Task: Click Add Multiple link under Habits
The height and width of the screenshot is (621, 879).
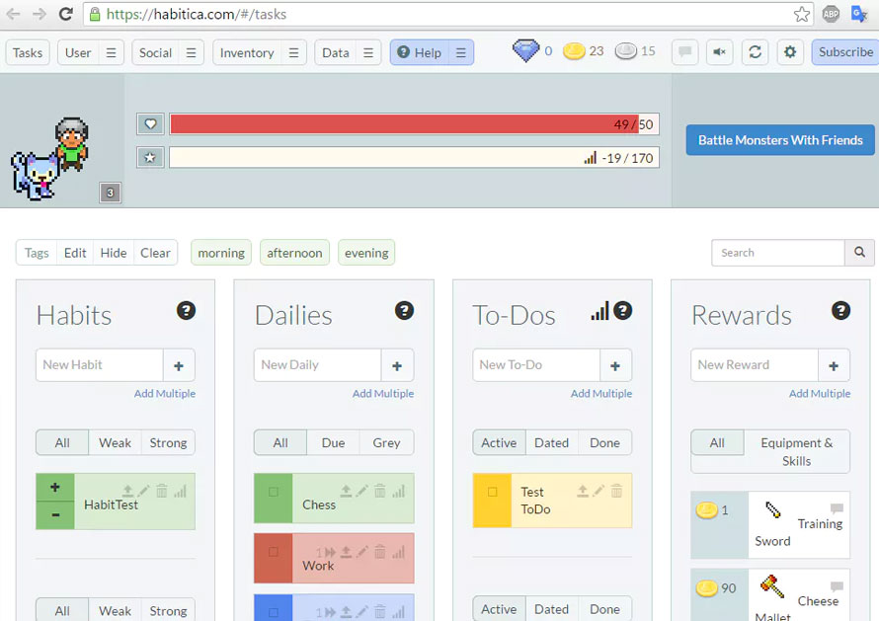Action: [x=165, y=393]
